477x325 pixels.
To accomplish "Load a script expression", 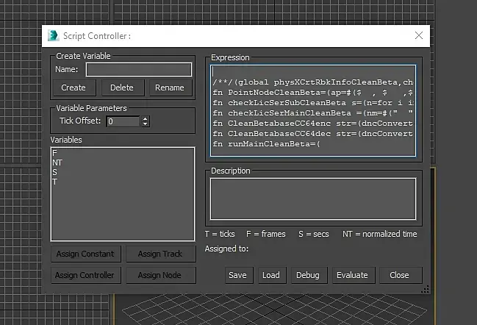I will coord(272,275).
